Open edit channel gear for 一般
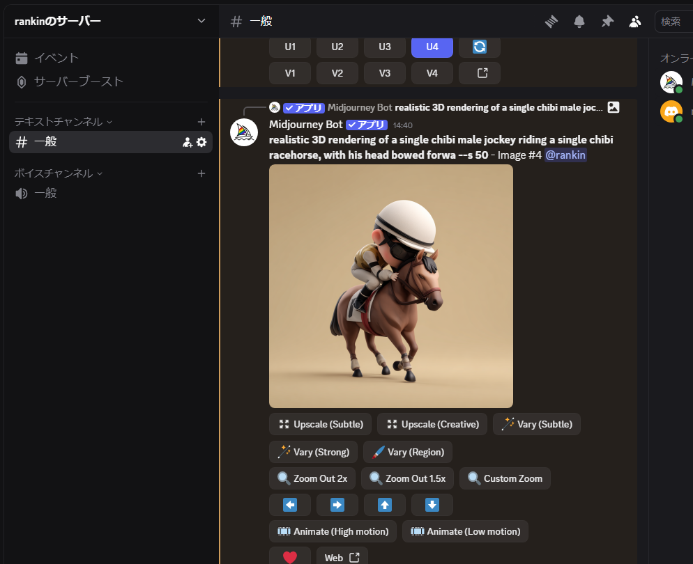 201,142
